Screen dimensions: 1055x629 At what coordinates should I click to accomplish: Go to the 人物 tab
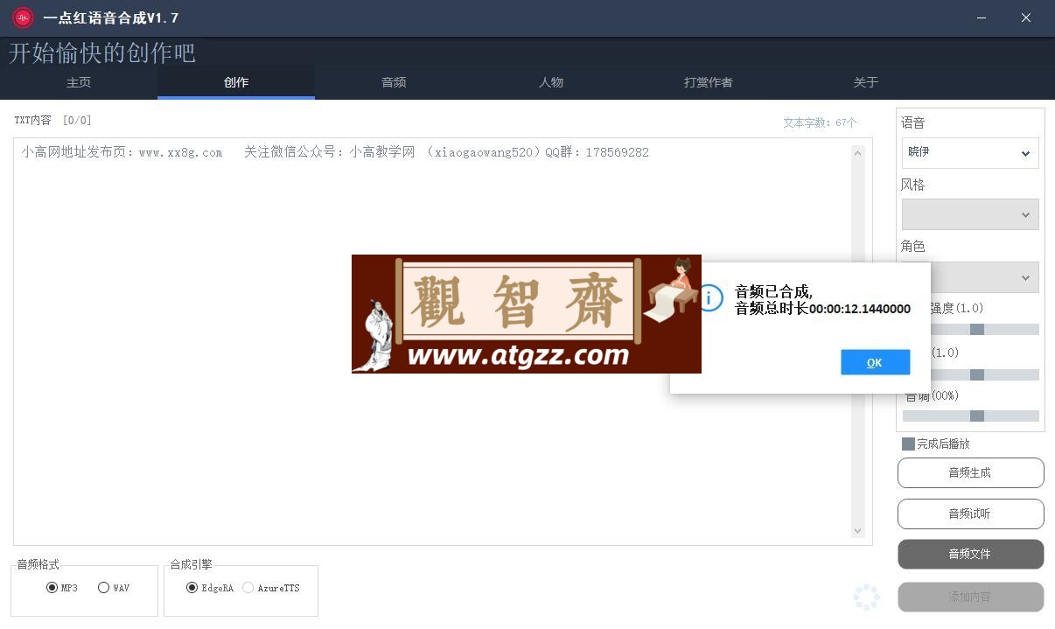click(x=551, y=82)
